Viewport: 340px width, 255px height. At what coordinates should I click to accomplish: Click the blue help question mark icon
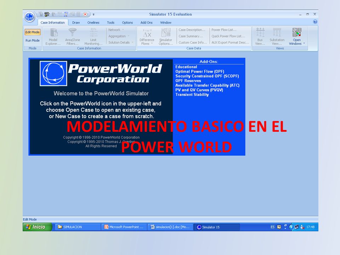point(315,22)
